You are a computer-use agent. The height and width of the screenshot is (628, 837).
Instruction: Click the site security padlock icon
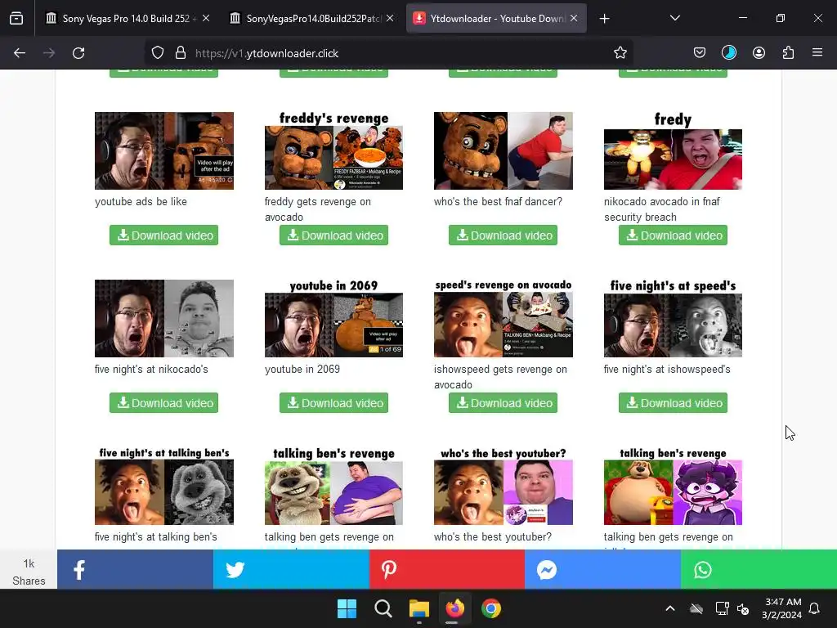(x=181, y=53)
